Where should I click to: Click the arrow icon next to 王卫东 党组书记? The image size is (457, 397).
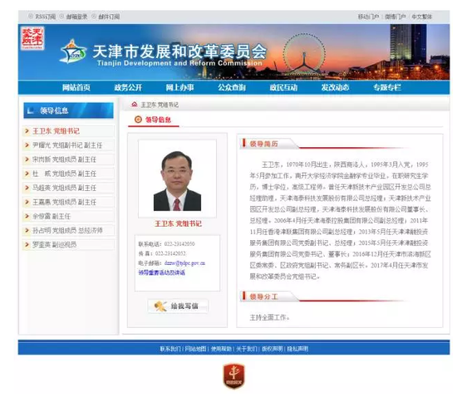coord(27,131)
